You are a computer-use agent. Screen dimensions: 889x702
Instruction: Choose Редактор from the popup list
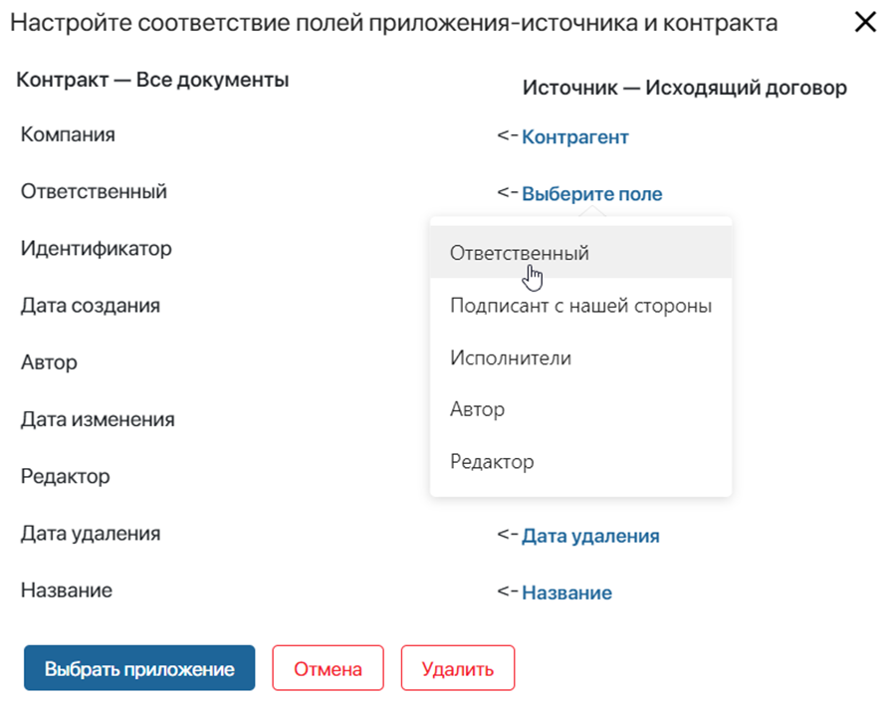pos(580,462)
